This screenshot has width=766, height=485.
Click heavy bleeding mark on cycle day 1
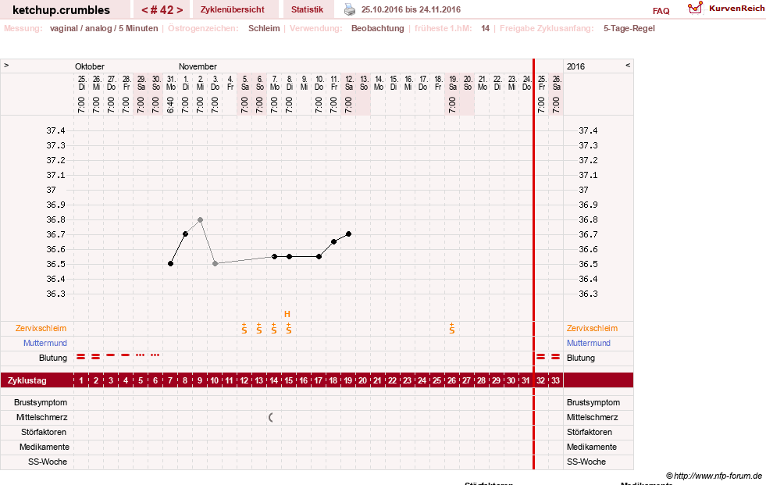coord(81,357)
